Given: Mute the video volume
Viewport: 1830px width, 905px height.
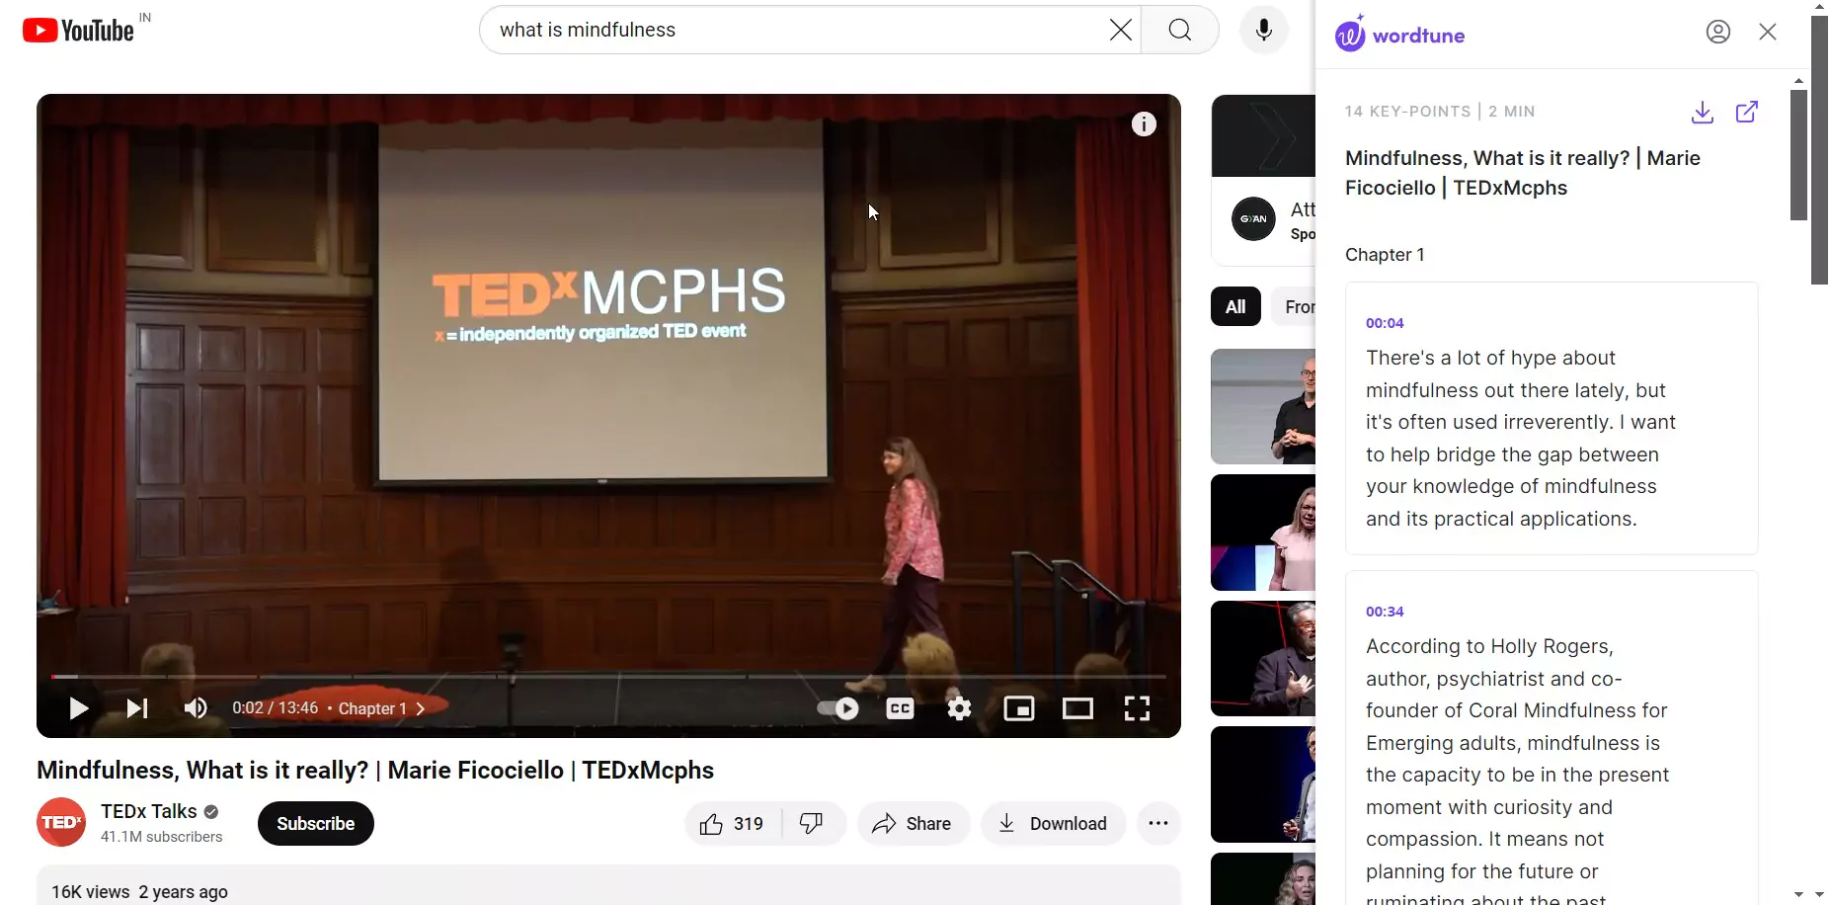Looking at the screenshot, I should (x=196, y=708).
